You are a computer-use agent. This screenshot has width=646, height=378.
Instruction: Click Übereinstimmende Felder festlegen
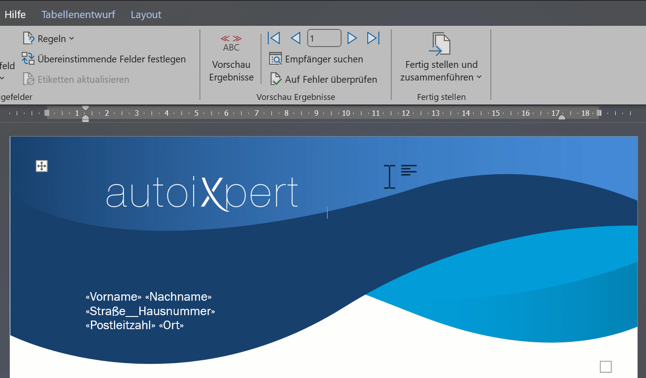pos(104,59)
